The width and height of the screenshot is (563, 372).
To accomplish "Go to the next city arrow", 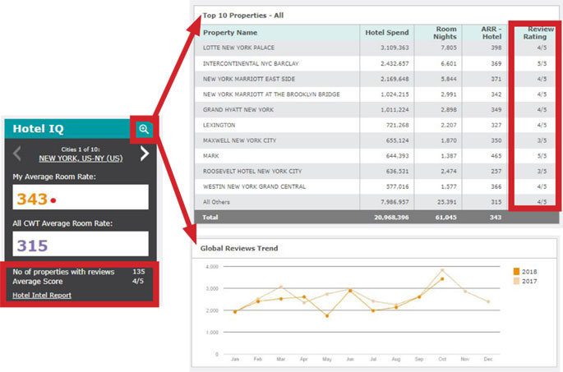I will coord(145,154).
